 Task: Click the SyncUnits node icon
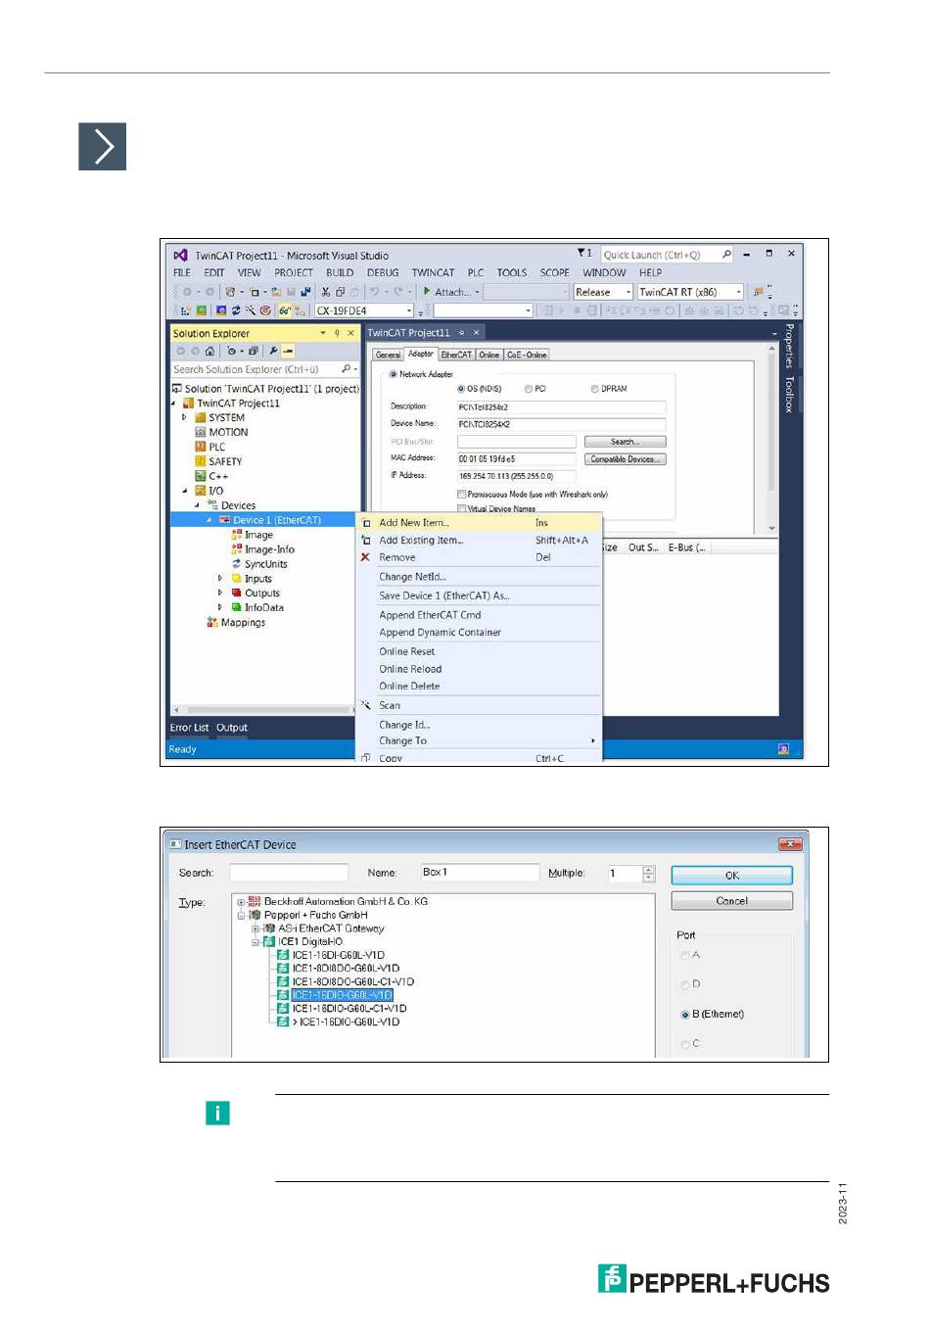[237, 564]
